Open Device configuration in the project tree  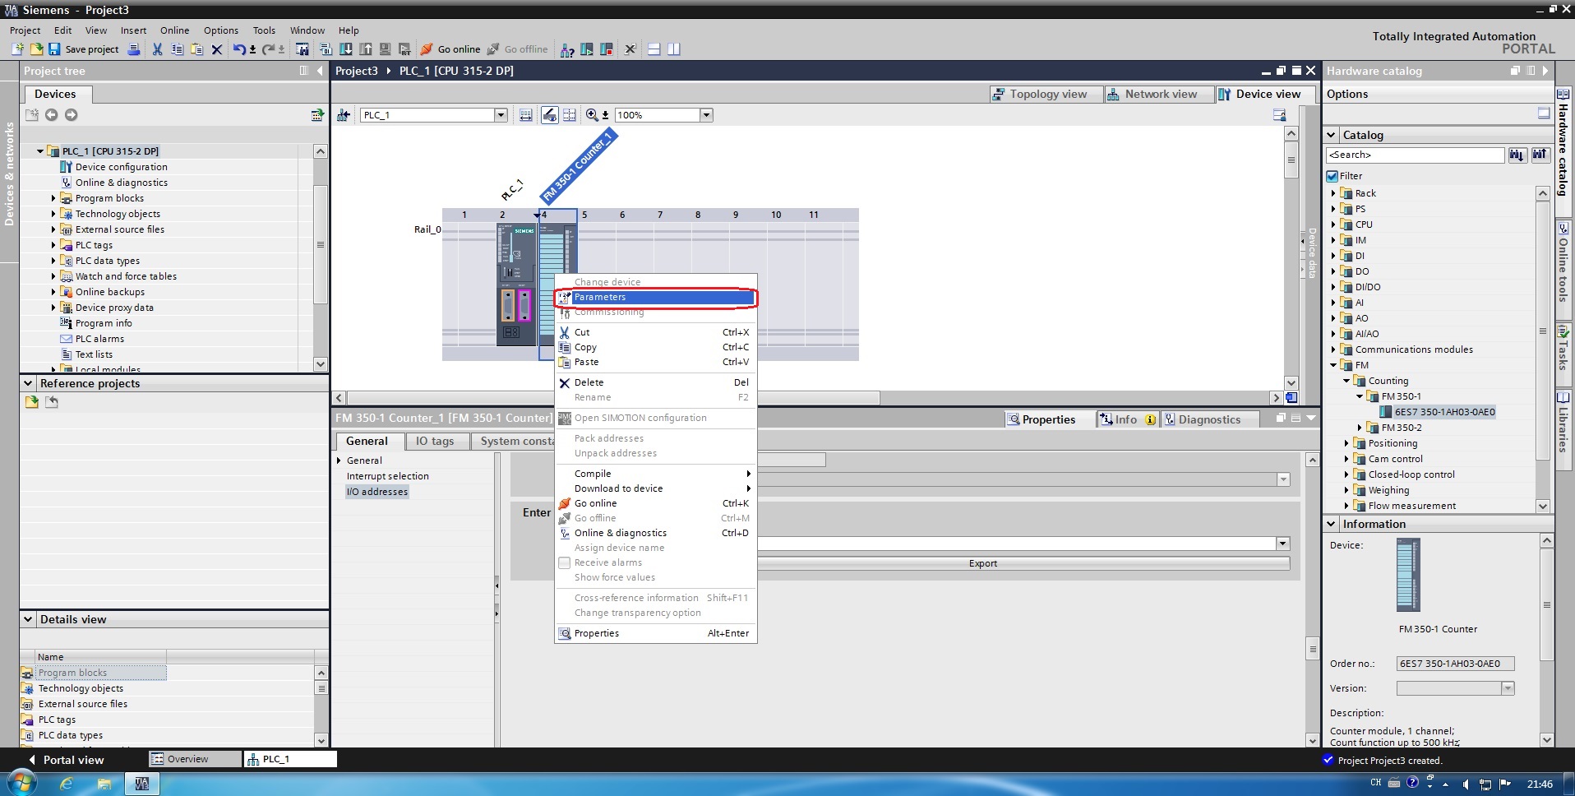tap(121, 167)
